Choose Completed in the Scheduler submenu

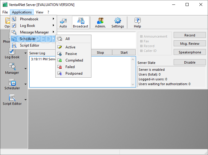click(74, 60)
